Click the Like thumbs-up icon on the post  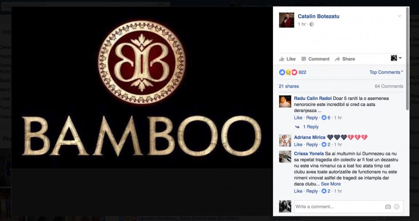pos(282,59)
